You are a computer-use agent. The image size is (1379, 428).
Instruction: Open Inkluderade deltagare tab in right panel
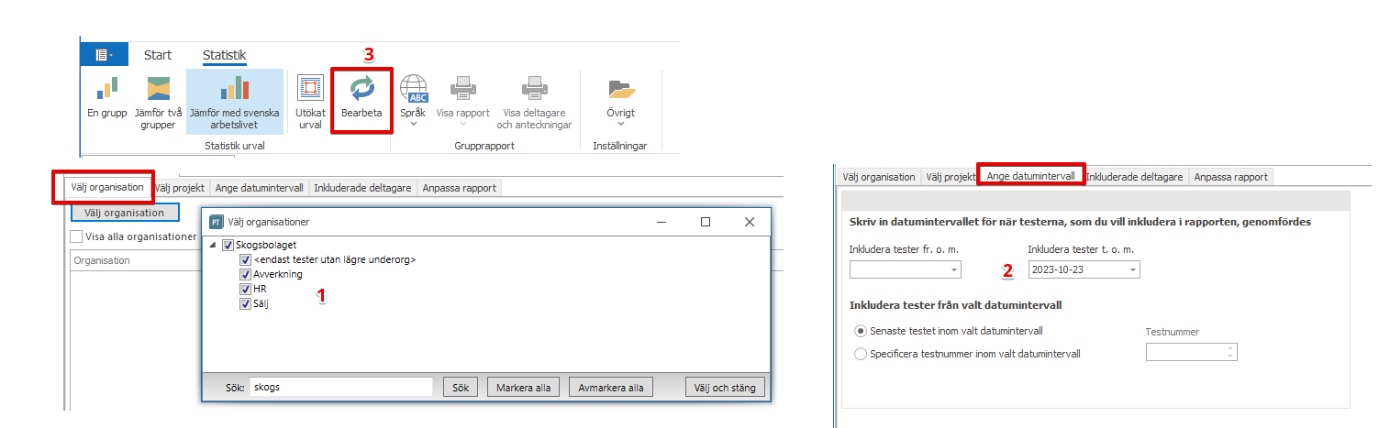coord(1134,177)
